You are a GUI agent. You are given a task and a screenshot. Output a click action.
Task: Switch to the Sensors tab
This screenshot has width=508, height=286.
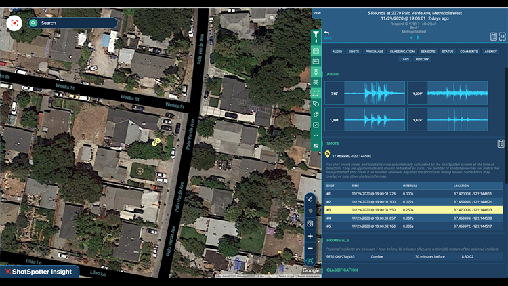click(427, 52)
